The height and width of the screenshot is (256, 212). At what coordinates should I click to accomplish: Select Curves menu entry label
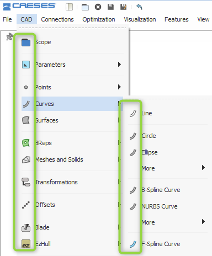point(45,104)
